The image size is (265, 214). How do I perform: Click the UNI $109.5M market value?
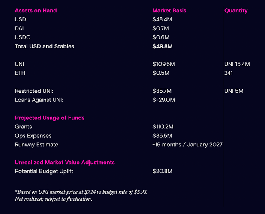point(163,64)
